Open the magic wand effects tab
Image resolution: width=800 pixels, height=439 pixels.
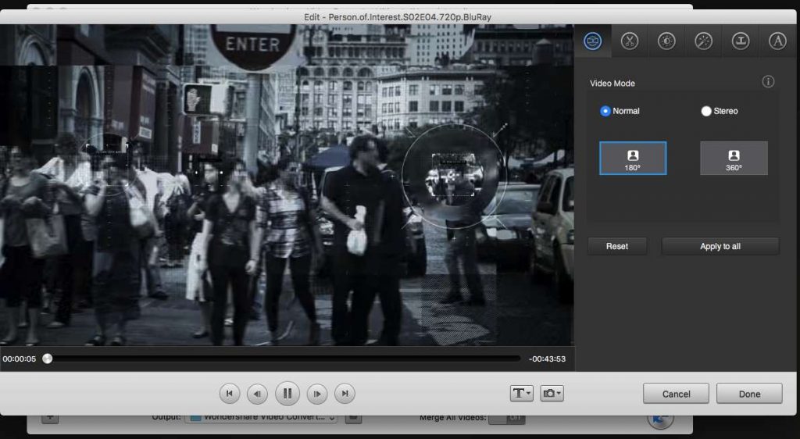coord(703,41)
